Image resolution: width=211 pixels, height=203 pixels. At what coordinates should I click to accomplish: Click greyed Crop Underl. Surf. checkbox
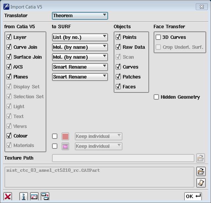158,47
